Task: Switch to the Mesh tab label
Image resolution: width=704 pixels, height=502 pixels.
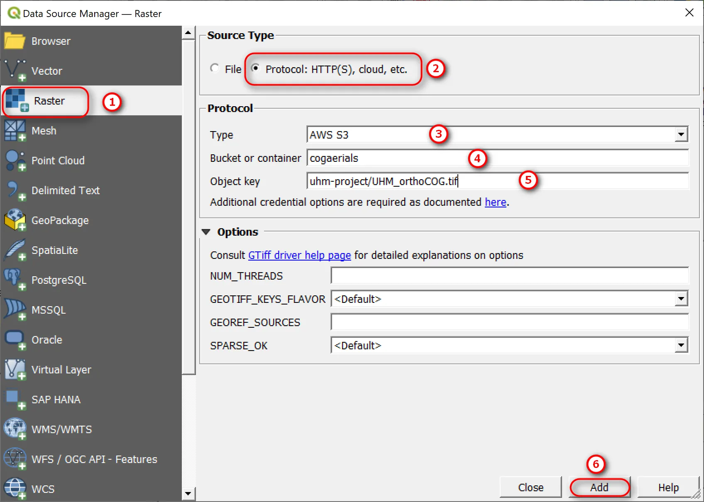Action: tap(44, 131)
